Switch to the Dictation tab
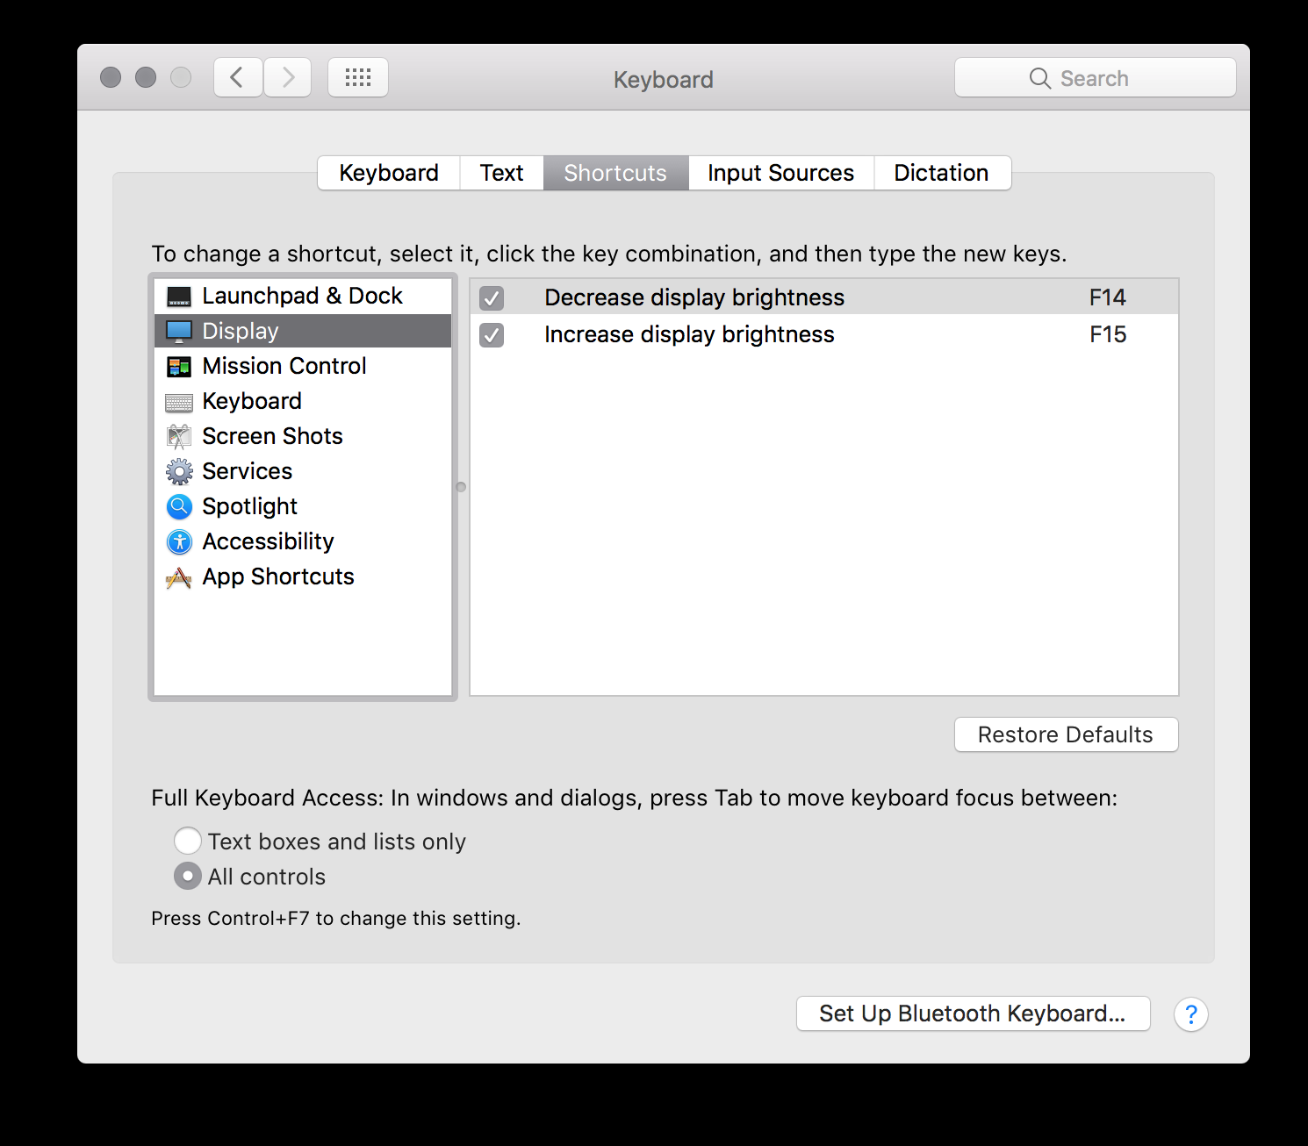This screenshot has width=1308, height=1146. pos(941,173)
